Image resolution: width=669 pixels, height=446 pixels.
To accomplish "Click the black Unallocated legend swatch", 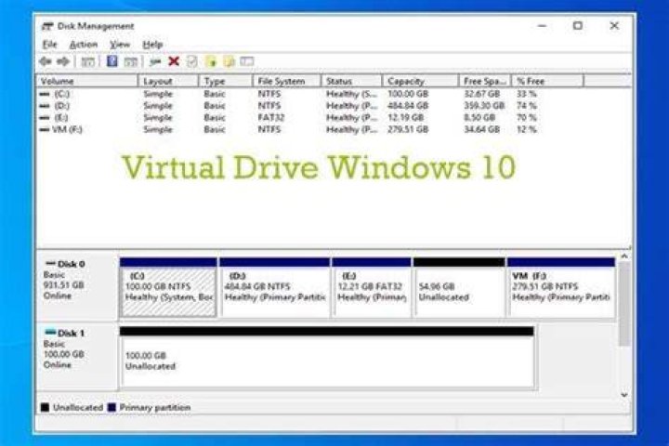I will tap(45, 408).
